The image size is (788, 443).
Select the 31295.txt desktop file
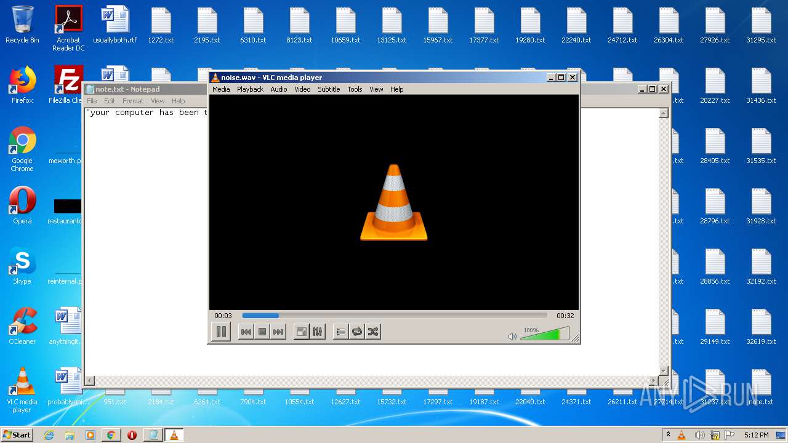tap(761, 25)
